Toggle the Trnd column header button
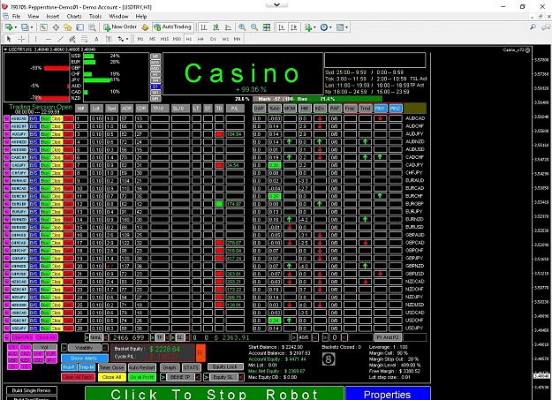The width and height of the screenshot is (552, 400). tap(365, 109)
